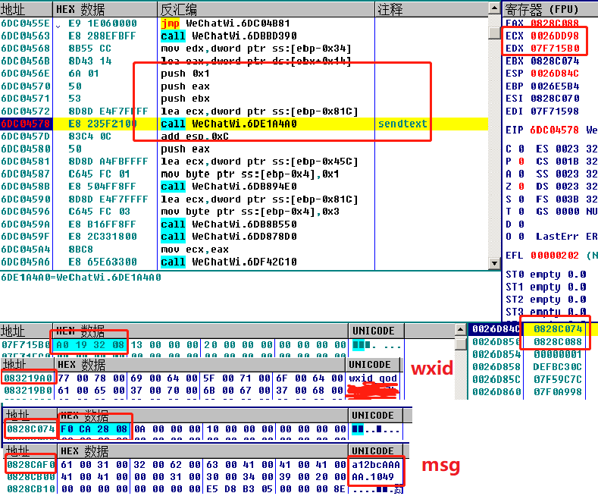Select the push ebx instruction
Image resolution: width=598 pixels, height=496 pixels.
pyautogui.click(x=185, y=99)
